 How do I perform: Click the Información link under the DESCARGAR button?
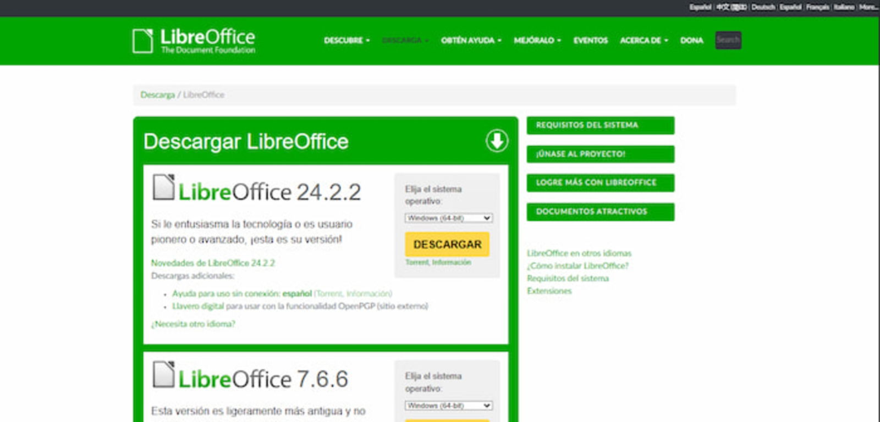(x=452, y=262)
